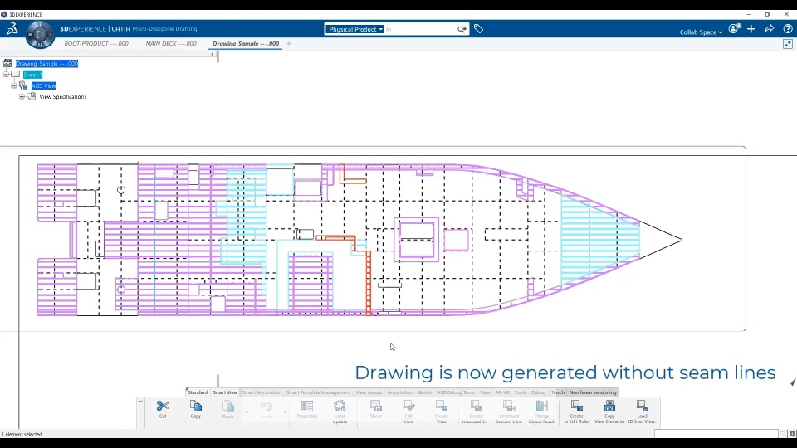Screen dimensions: 797x448
Task: Select the Non linear versioning tab
Action: tap(593, 392)
